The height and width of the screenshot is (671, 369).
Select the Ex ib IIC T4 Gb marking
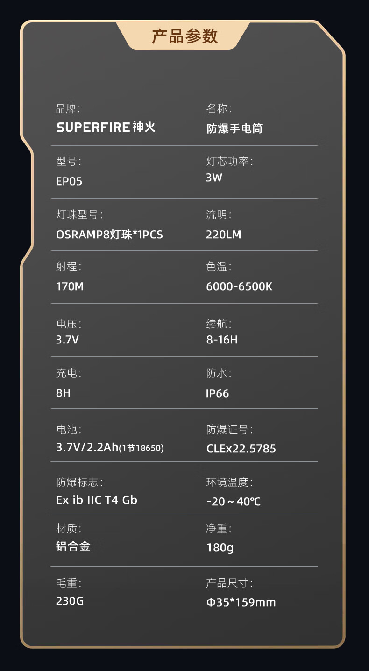pos(97,500)
